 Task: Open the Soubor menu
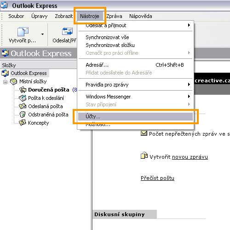click(16, 16)
